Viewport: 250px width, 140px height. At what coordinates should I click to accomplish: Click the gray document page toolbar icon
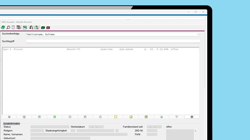tap(13, 27)
